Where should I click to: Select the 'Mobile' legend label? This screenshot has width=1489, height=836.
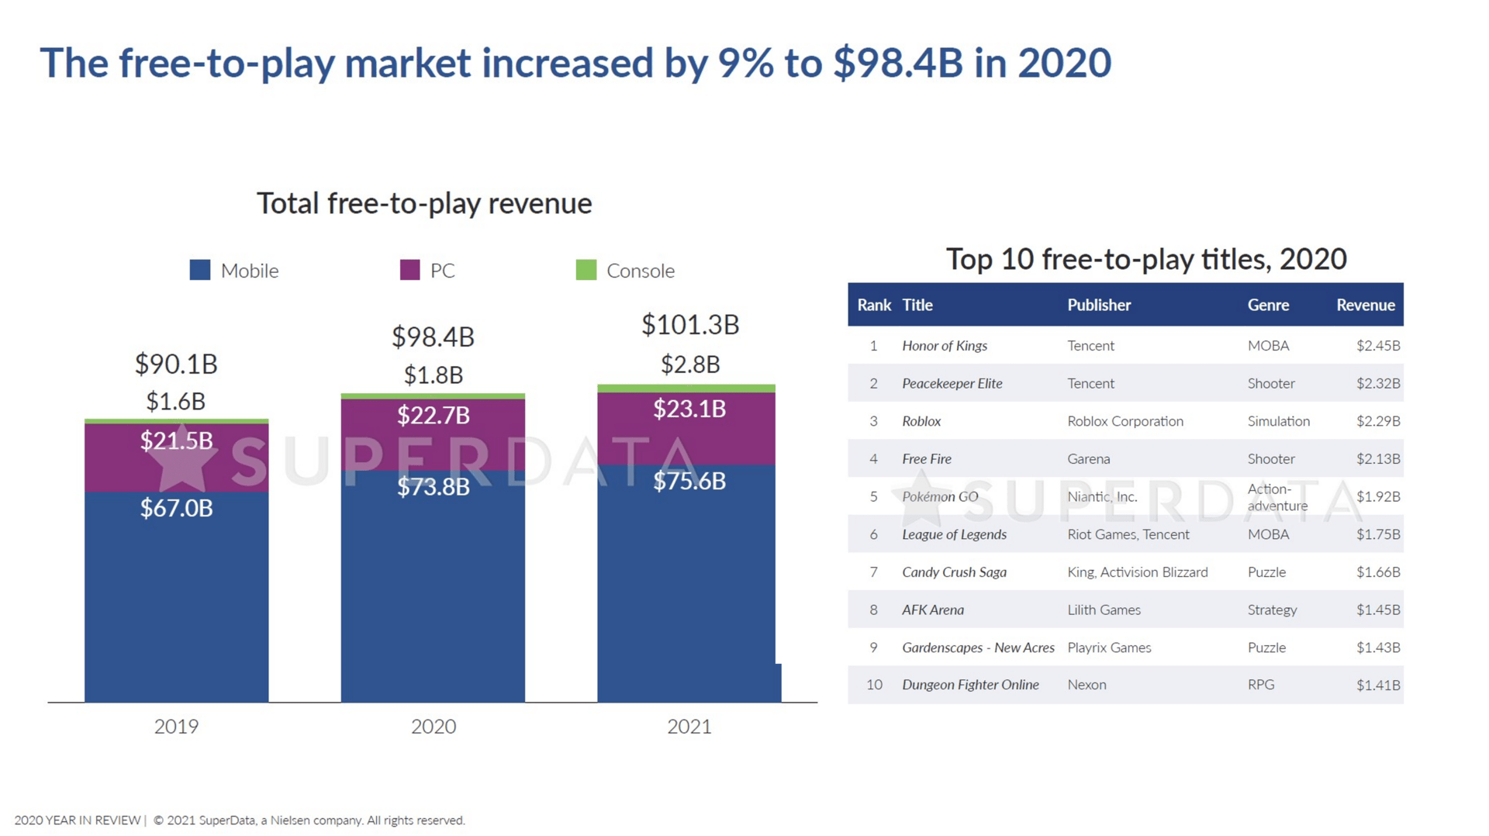250,271
